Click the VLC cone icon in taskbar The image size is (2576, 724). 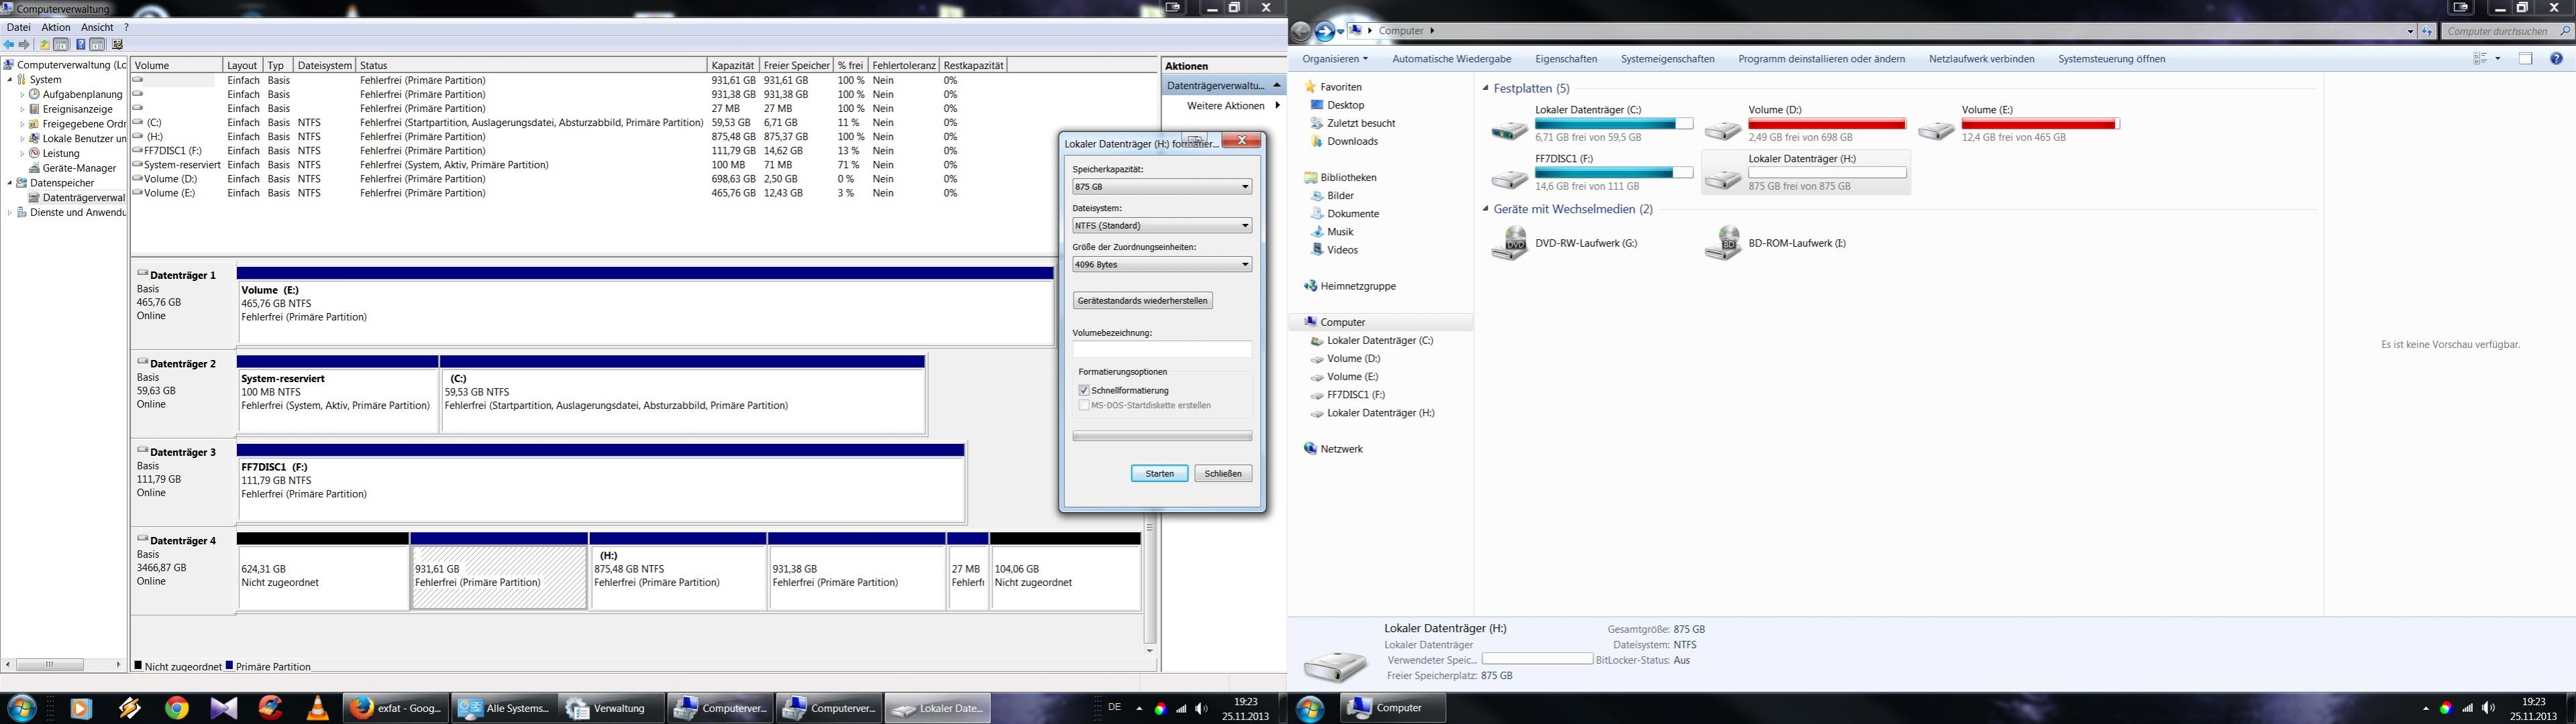point(317,708)
